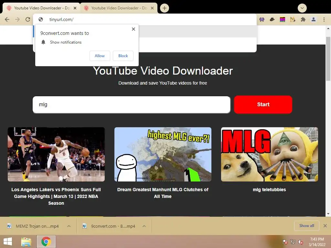Block notifications from 9convert.com
The image size is (331, 248).
pos(123,56)
